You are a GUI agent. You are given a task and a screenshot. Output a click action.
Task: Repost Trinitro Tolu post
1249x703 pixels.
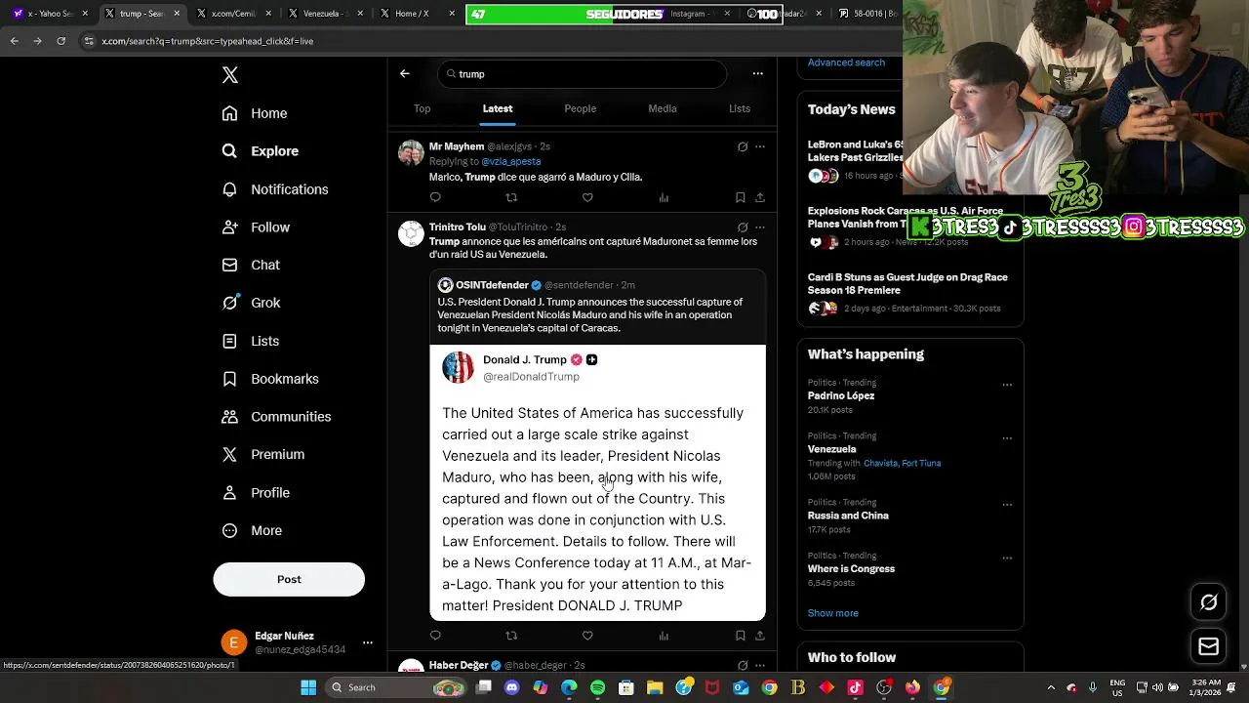coord(511,636)
